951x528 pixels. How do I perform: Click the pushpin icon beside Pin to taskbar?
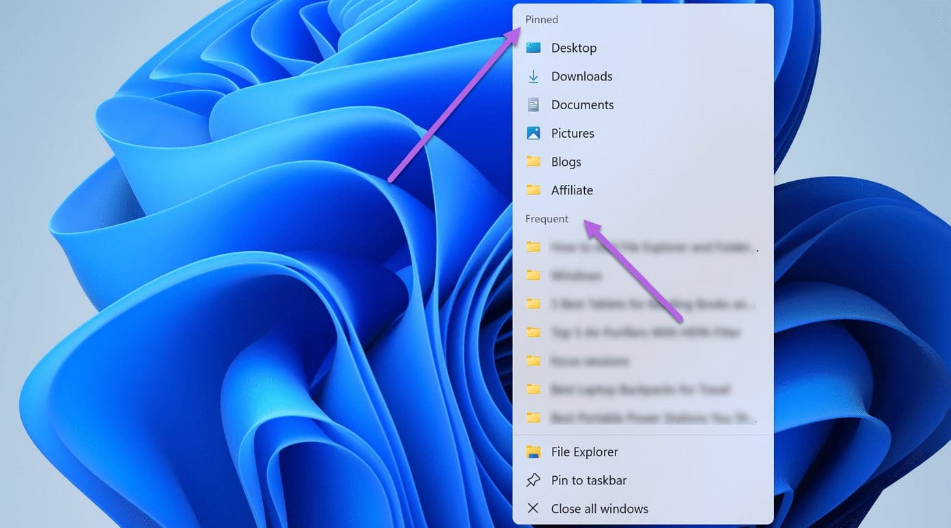tap(534, 480)
